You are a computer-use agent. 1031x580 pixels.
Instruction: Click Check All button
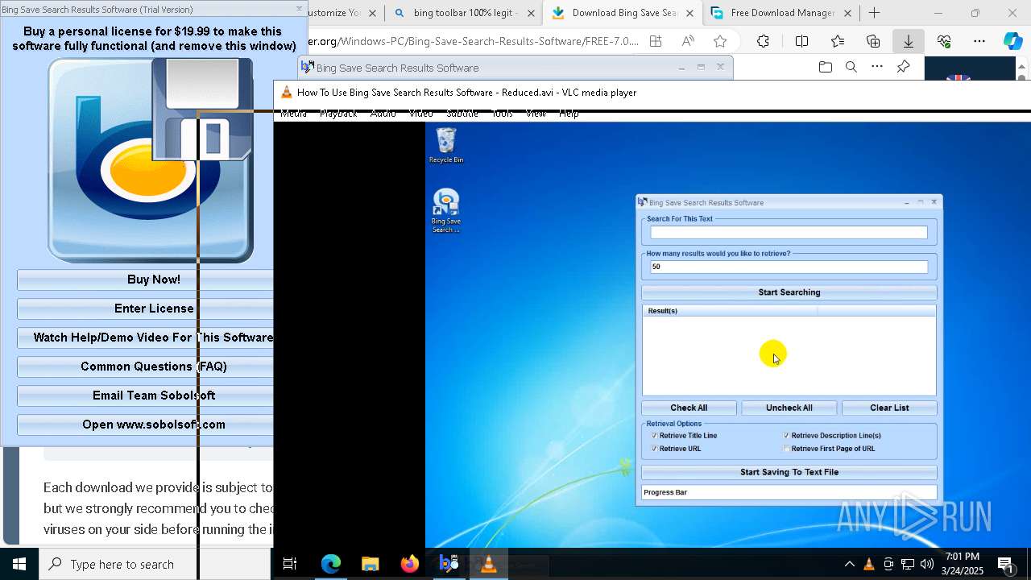[x=689, y=408]
